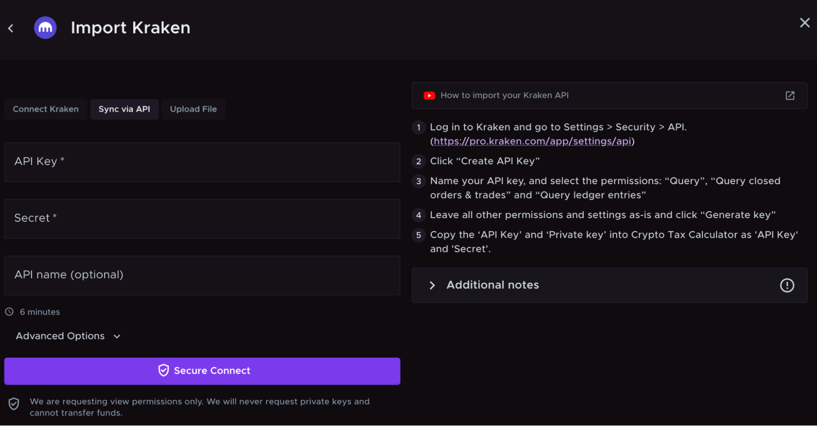Close the Import Kraken dialog

point(804,23)
